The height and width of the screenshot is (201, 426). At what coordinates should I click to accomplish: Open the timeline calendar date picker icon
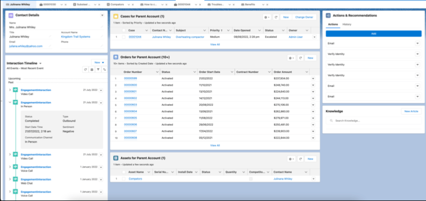click(x=92, y=69)
